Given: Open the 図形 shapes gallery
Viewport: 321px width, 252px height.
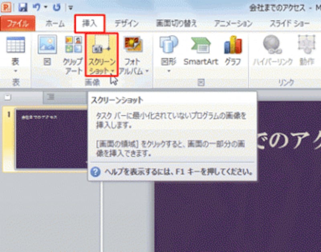Looking at the screenshot, I should pyautogui.click(x=169, y=55).
